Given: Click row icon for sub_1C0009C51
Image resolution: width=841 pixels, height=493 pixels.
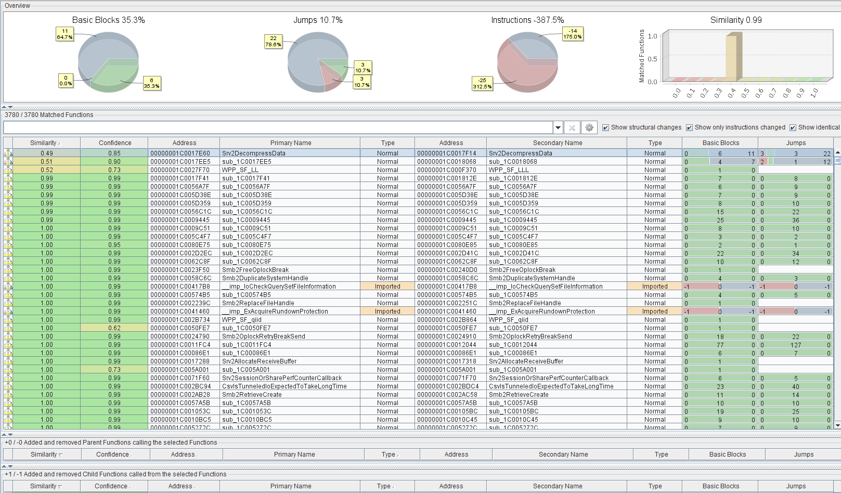Looking at the screenshot, I should pos(8,228).
